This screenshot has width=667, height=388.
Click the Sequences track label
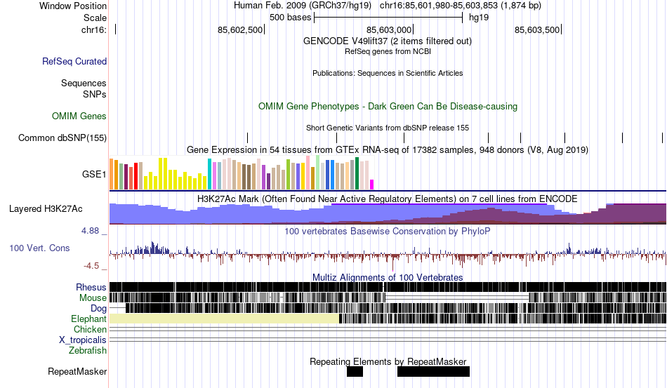[84, 83]
